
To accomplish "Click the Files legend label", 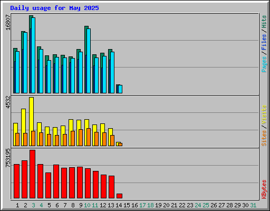I will 264,42.
